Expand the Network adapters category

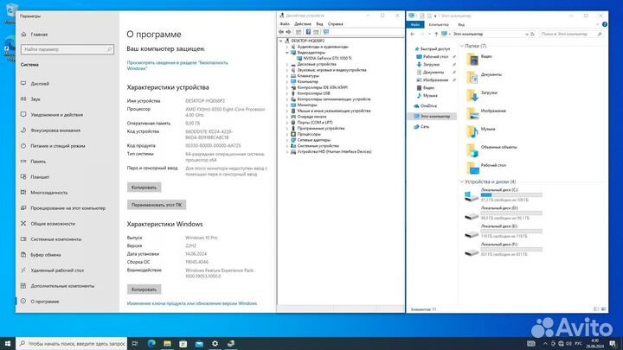click(x=287, y=140)
